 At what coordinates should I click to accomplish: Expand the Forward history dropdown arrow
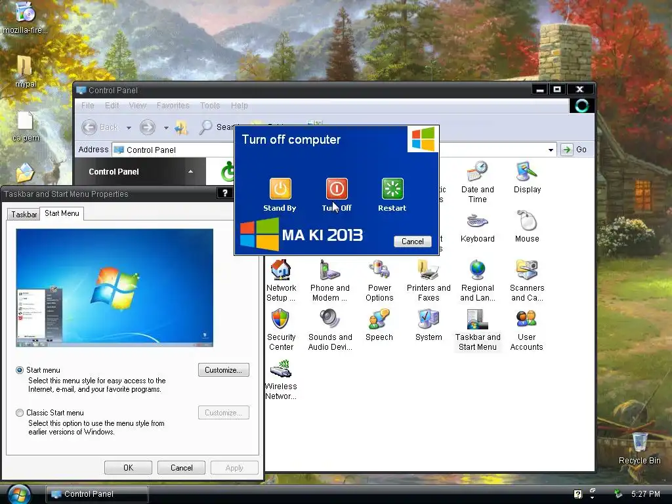coord(166,128)
